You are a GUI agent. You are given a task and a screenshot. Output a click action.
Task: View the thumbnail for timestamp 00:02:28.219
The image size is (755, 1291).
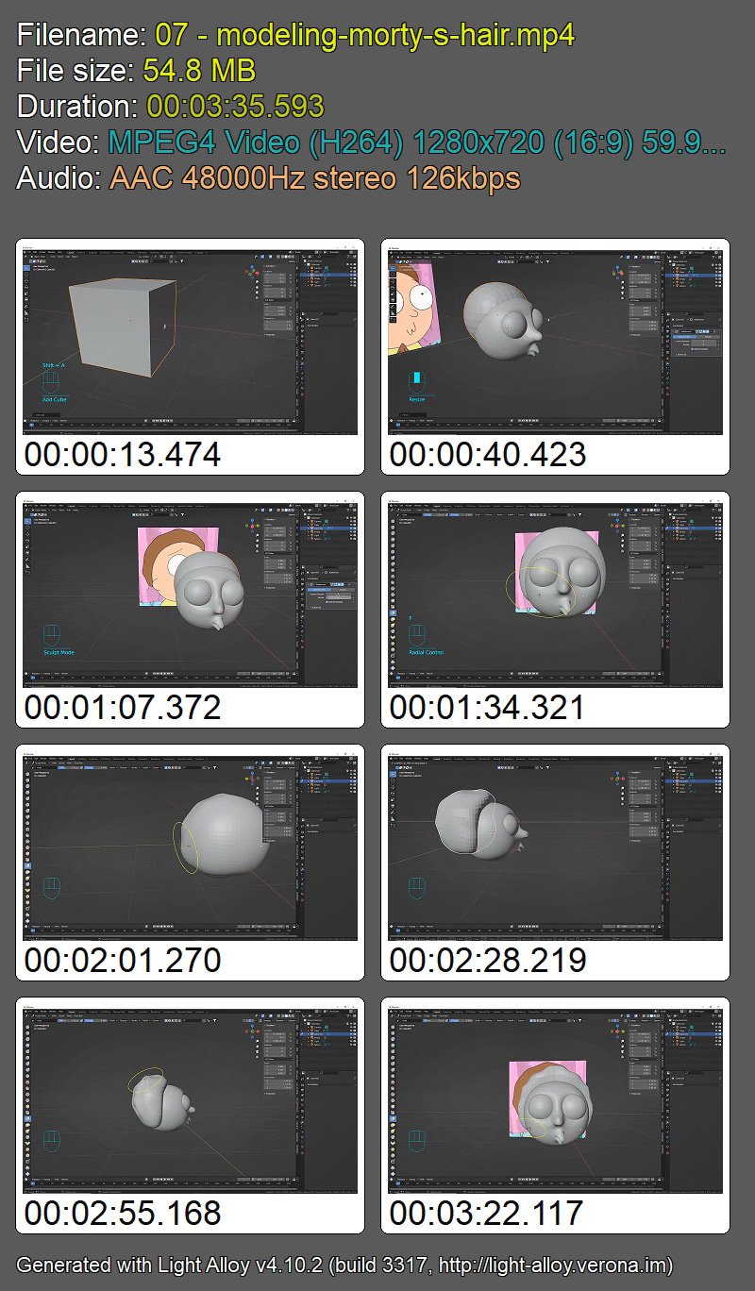pyautogui.click(x=555, y=846)
